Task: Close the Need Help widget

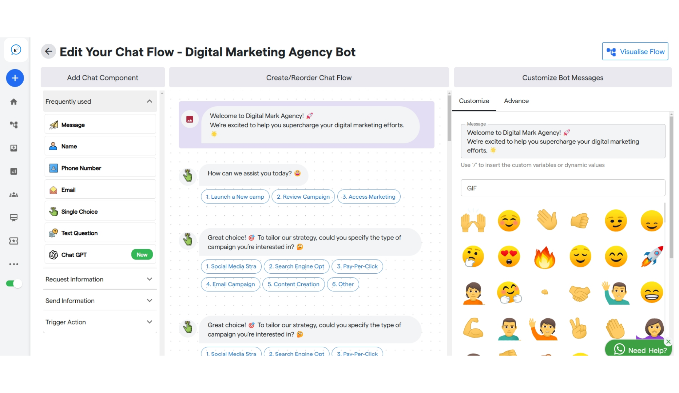Action: point(668,342)
